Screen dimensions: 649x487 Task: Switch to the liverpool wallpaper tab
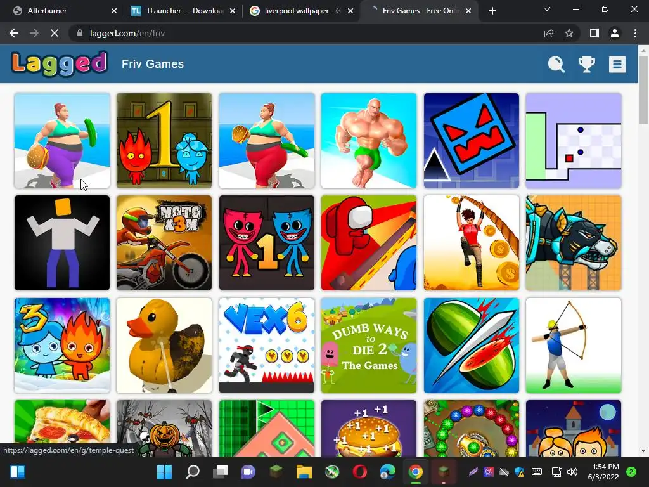coord(301,11)
